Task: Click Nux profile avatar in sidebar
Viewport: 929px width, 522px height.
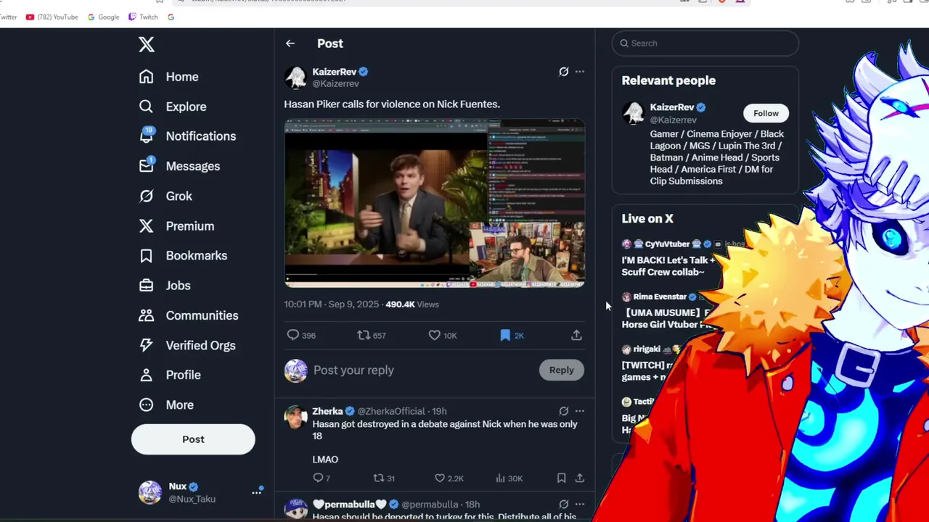Action: tap(150, 492)
